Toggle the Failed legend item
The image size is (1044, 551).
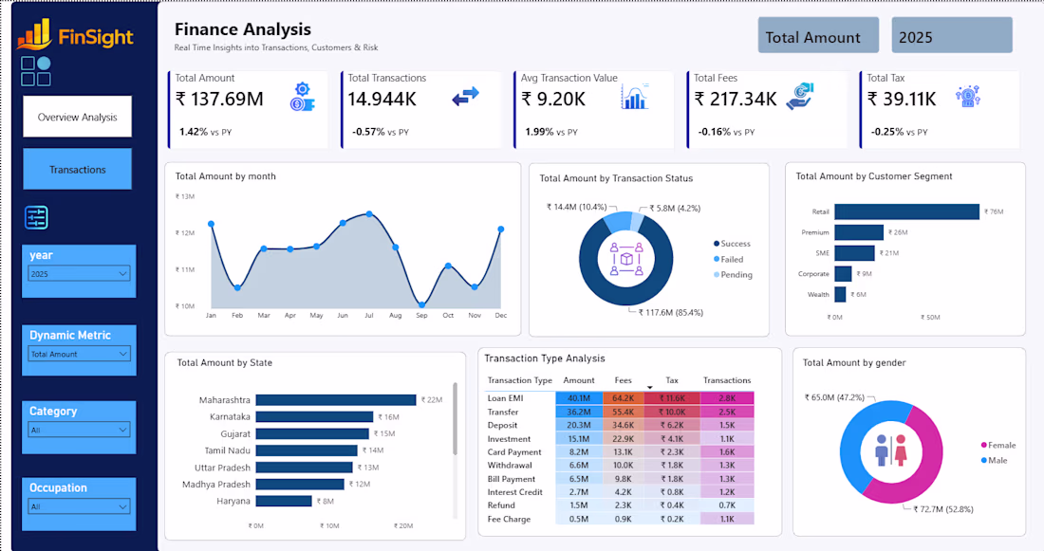pyautogui.click(x=728, y=260)
